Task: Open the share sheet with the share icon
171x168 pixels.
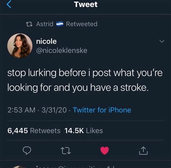Action: click(143, 150)
